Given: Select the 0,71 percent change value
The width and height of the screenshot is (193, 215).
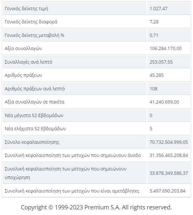Looking at the screenshot, I should pyautogui.click(x=154, y=35).
